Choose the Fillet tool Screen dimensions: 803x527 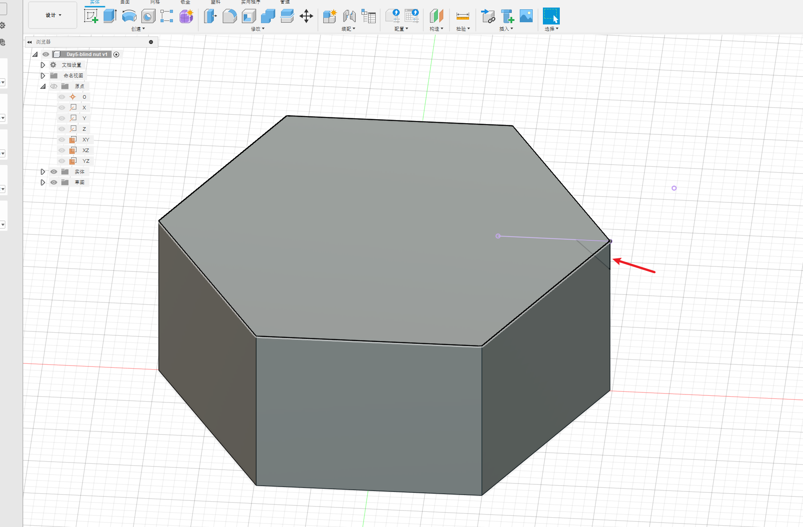coord(229,16)
